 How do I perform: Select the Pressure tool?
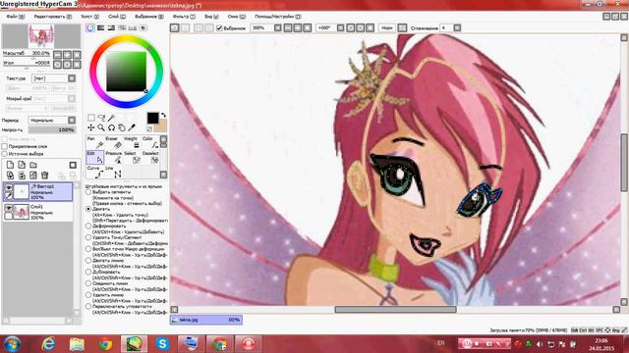click(x=114, y=157)
